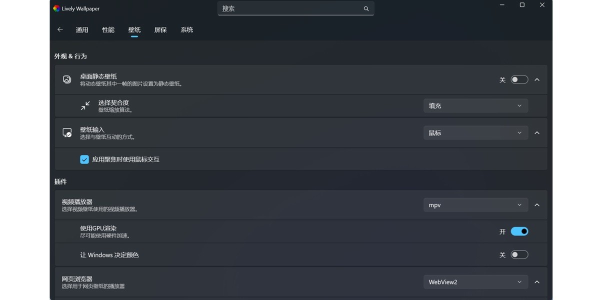This screenshot has height=300, width=600.
Task: Open the mpv video player dropdown
Action: [x=475, y=205]
